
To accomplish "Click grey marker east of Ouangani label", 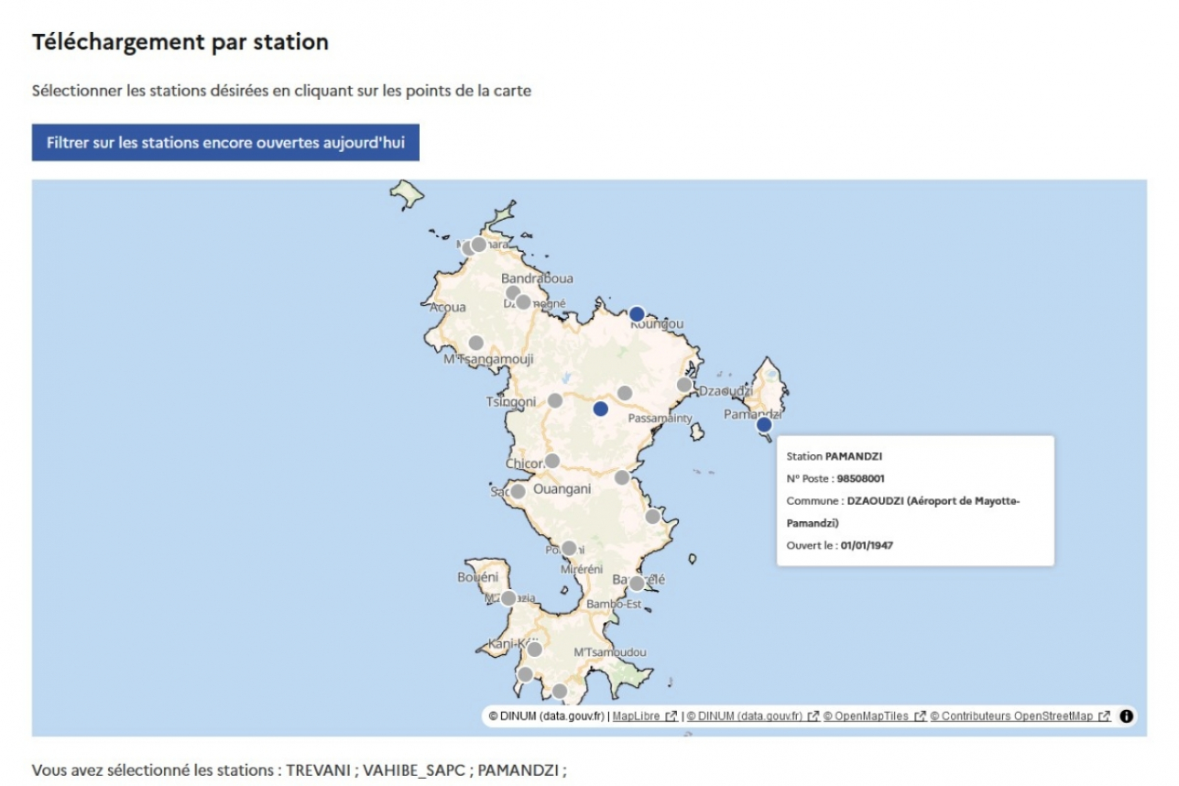I will click(x=622, y=477).
